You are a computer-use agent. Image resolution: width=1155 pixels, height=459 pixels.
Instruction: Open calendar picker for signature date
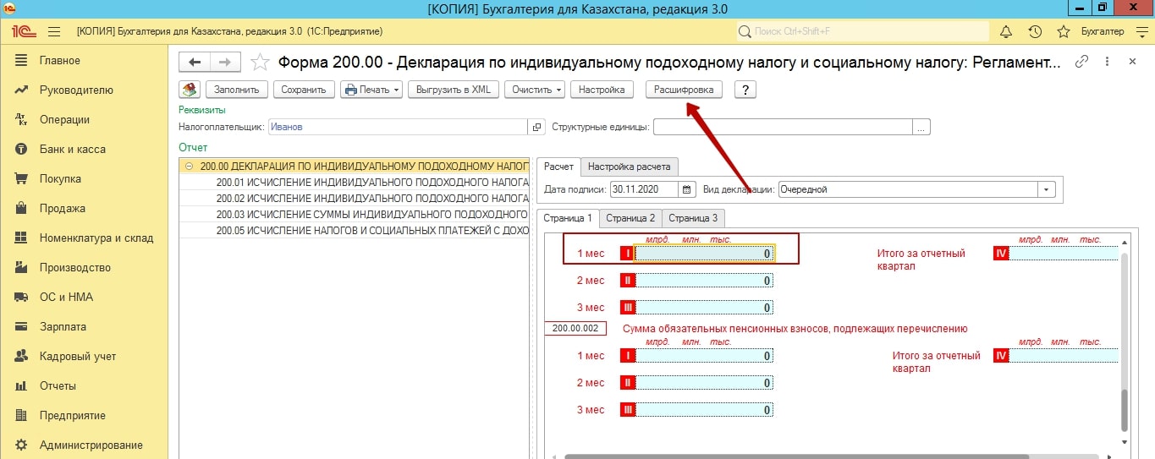pos(687,189)
